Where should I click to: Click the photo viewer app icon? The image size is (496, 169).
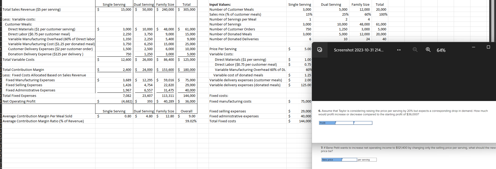(x=320, y=50)
